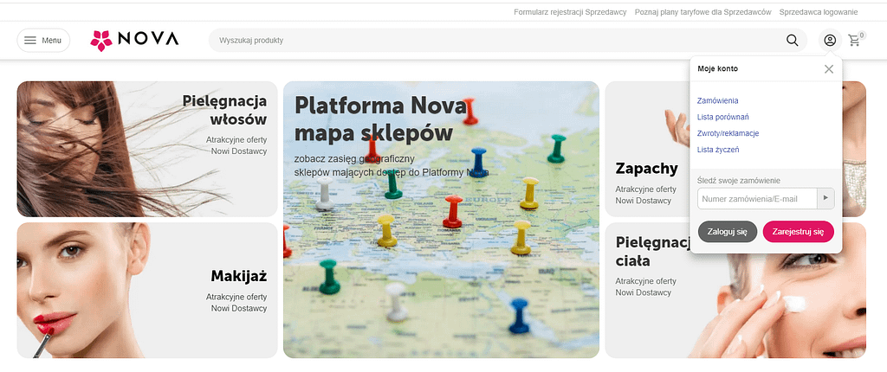Click the Zaloguj się button
The height and width of the screenshot is (372, 887).
click(728, 232)
